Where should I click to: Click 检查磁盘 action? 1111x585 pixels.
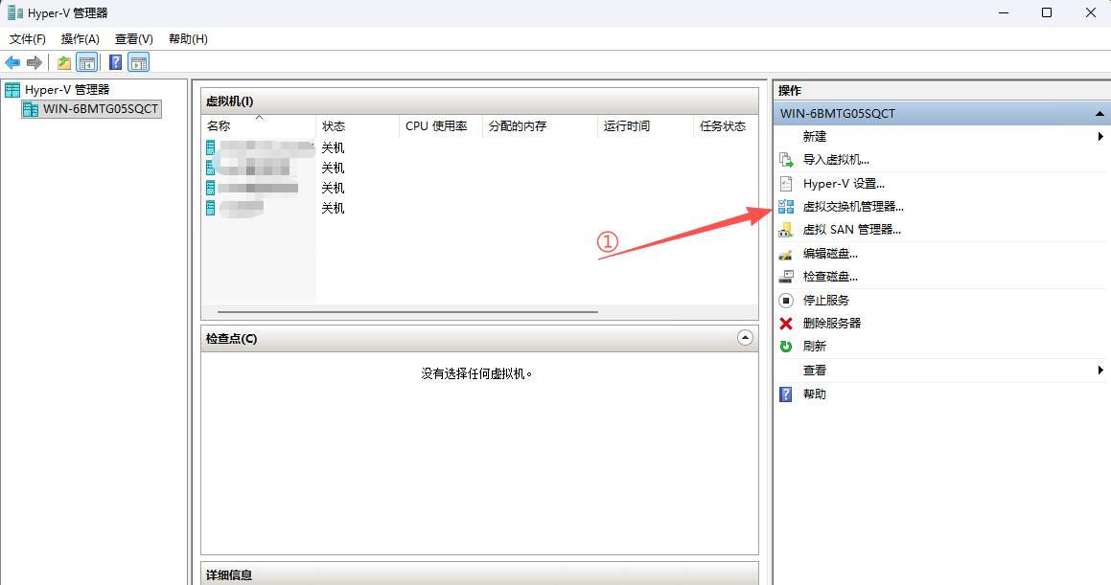tap(829, 277)
